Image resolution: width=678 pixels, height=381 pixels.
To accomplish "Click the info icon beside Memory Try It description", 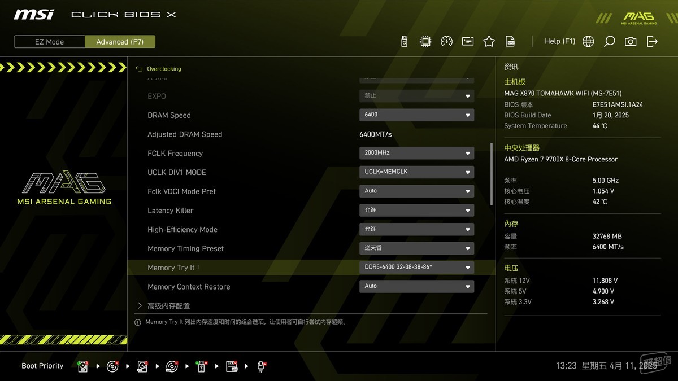I will [x=137, y=322].
